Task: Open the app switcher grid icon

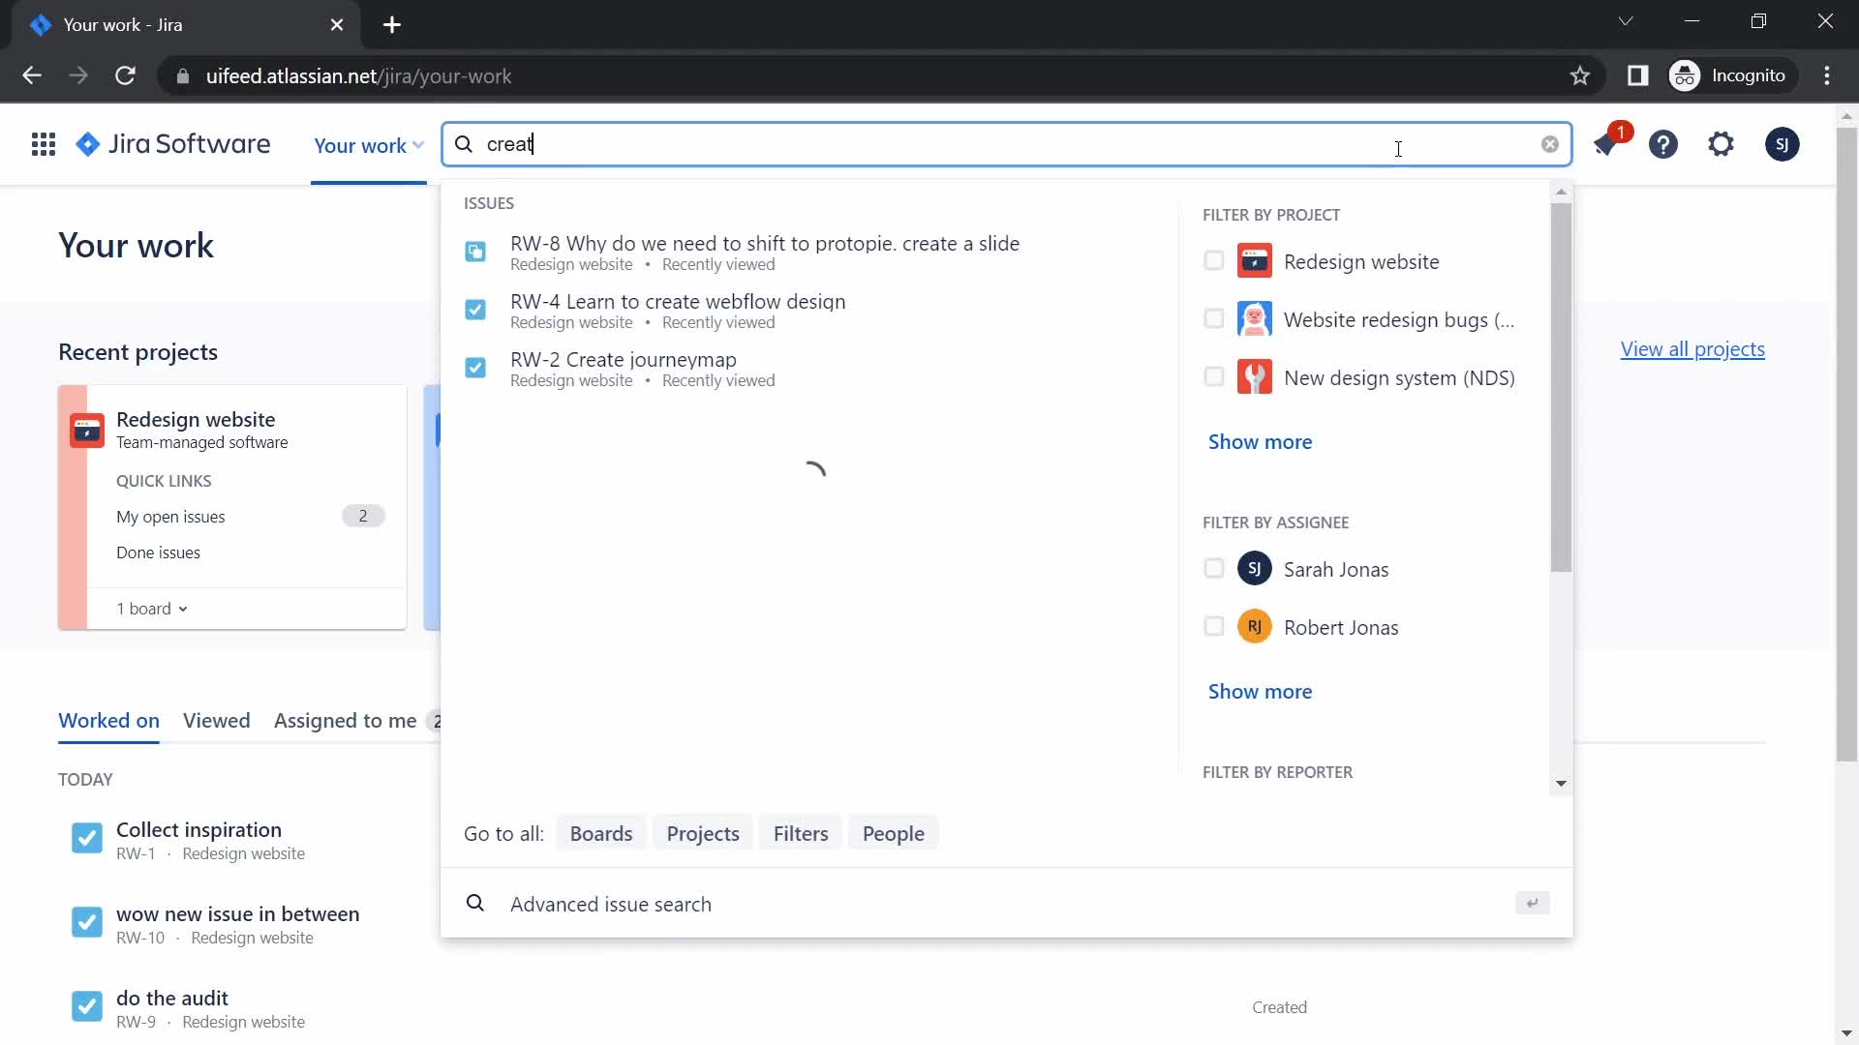Action: pos(43,145)
